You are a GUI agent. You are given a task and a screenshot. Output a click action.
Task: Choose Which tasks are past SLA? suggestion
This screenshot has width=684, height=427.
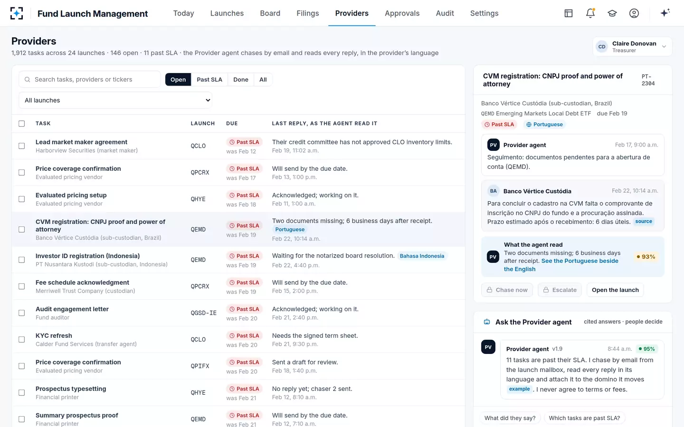pyautogui.click(x=584, y=418)
